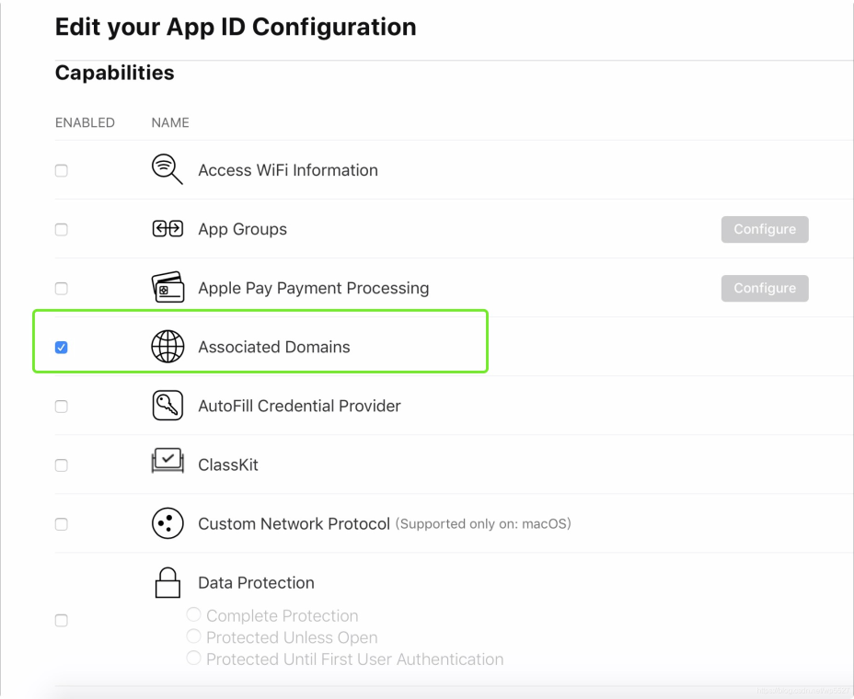Enable the App Groups checkbox
Viewport: 854px width, 699px height.
(x=62, y=229)
